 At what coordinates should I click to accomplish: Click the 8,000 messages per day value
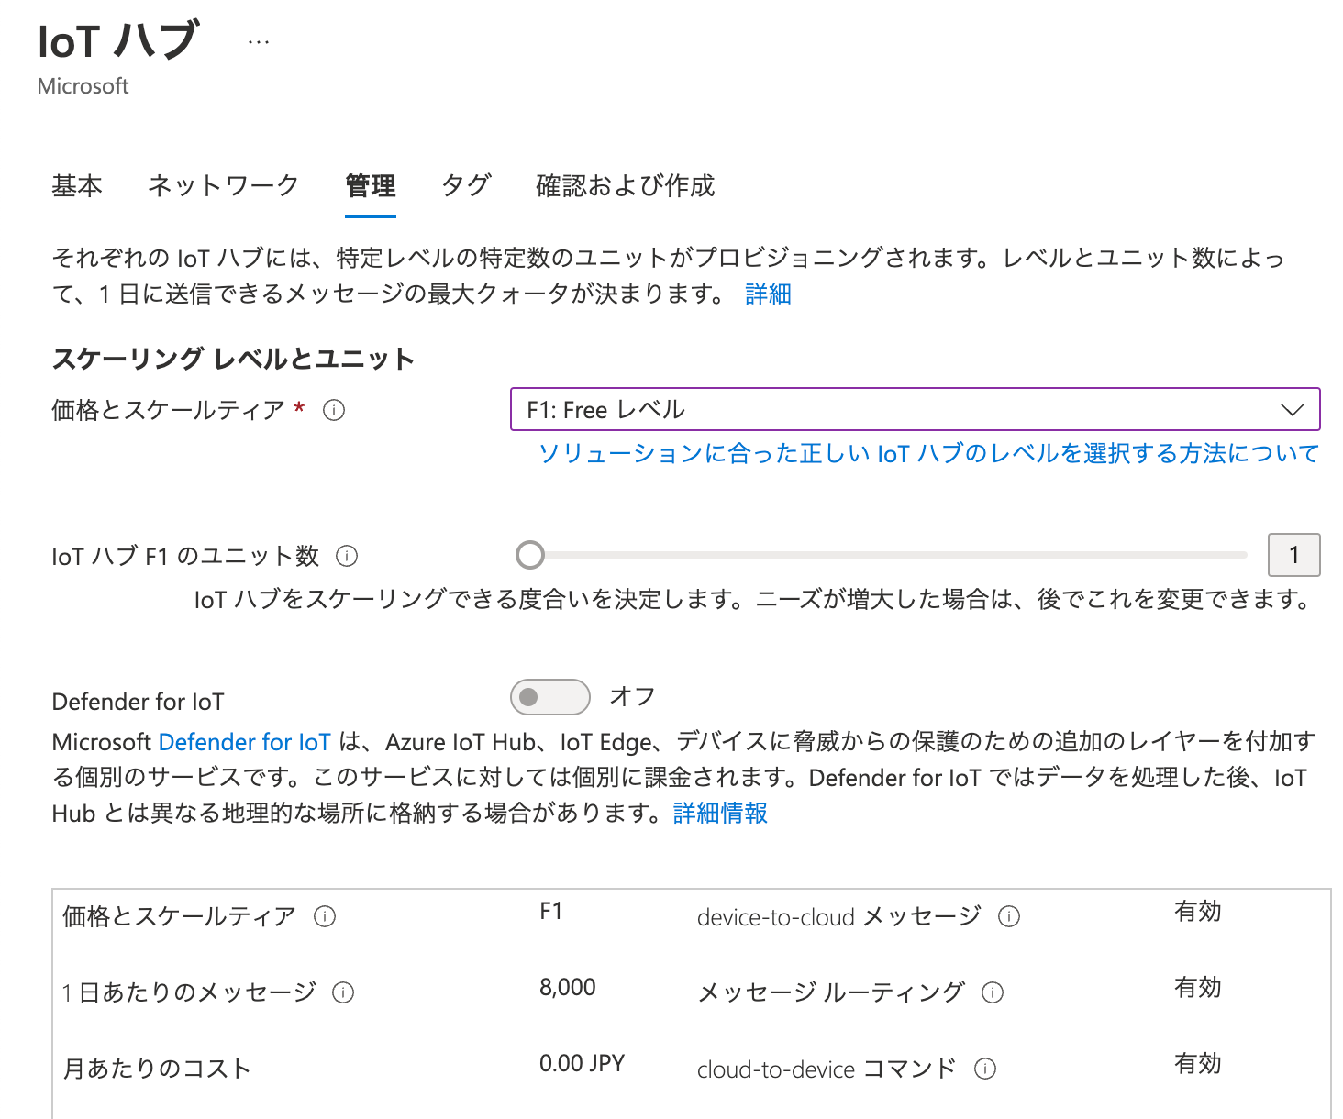click(568, 988)
